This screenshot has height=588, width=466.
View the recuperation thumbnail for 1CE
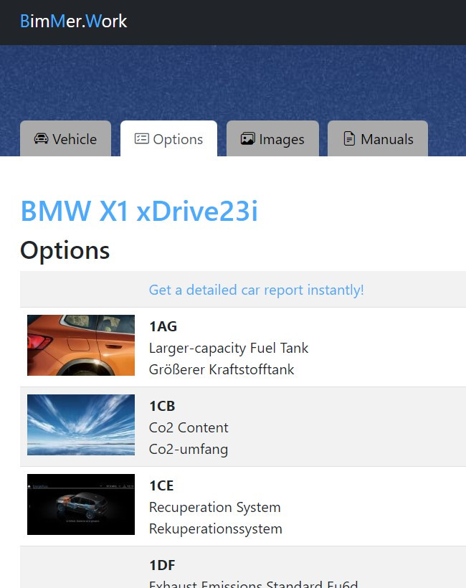click(81, 504)
